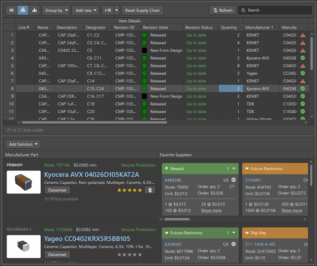Open the Newark 84K8386 part link
This screenshot has width=317, height=266.
click(x=174, y=180)
